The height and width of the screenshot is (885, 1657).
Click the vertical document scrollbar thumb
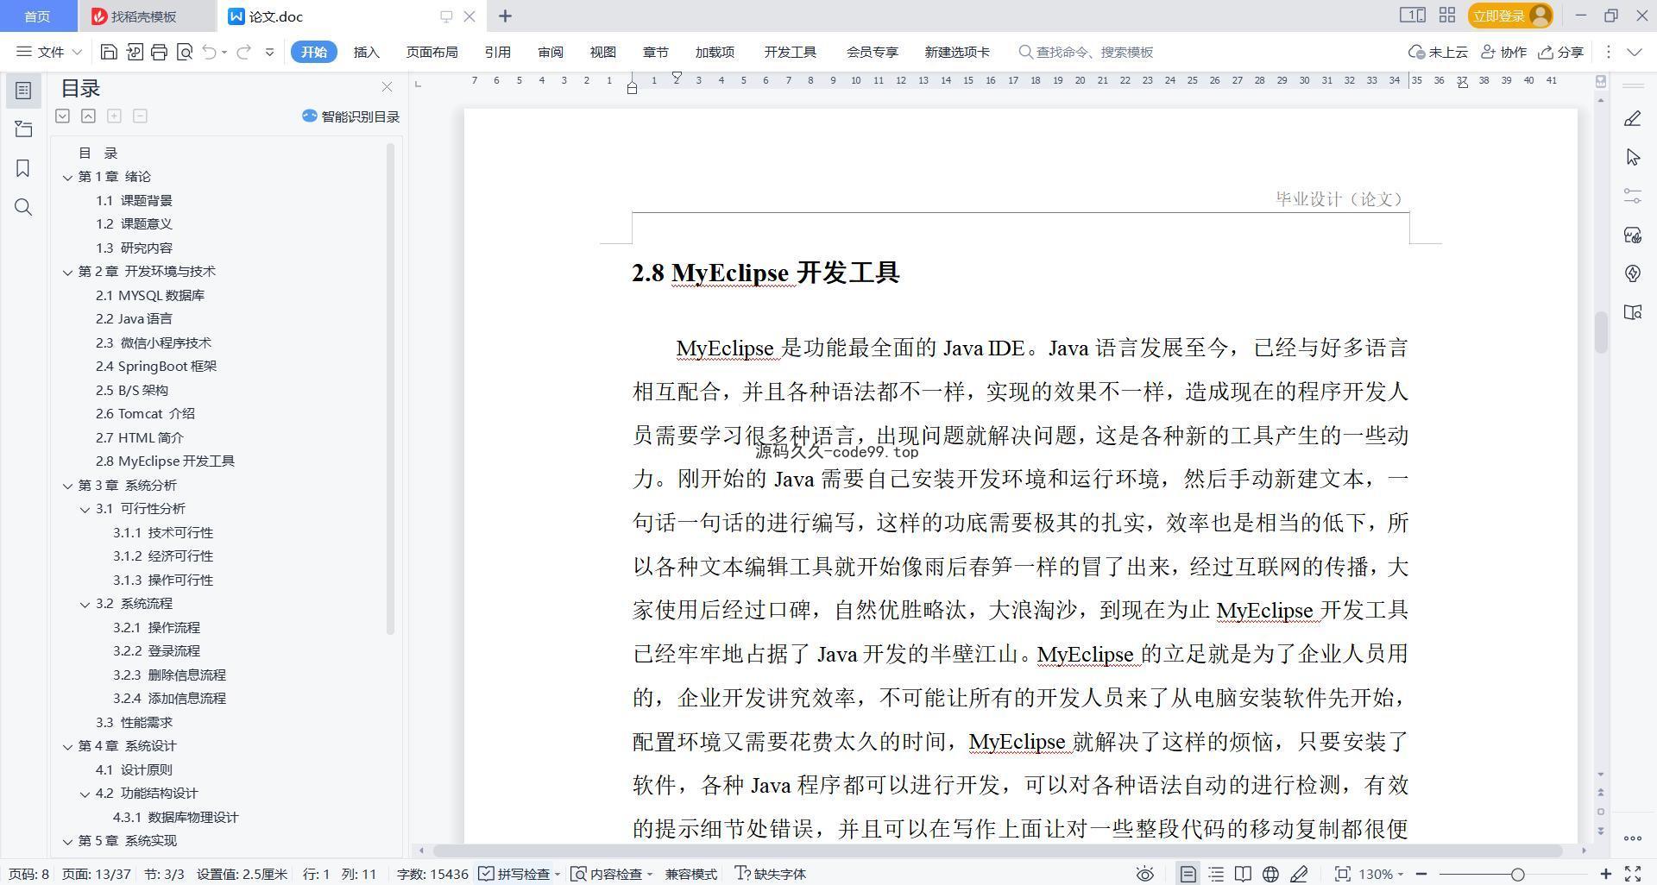click(x=1600, y=332)
